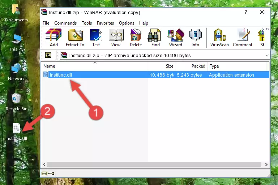The width and height of the screenshot is (278, 185).
Task: Click the Extract To toolbar icon
Action: (75, 38)
